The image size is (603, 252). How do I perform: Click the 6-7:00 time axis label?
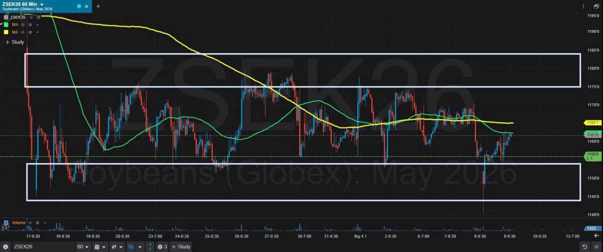point(423,236)
